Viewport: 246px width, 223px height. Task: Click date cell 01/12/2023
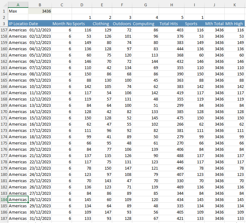pos(40,30)
